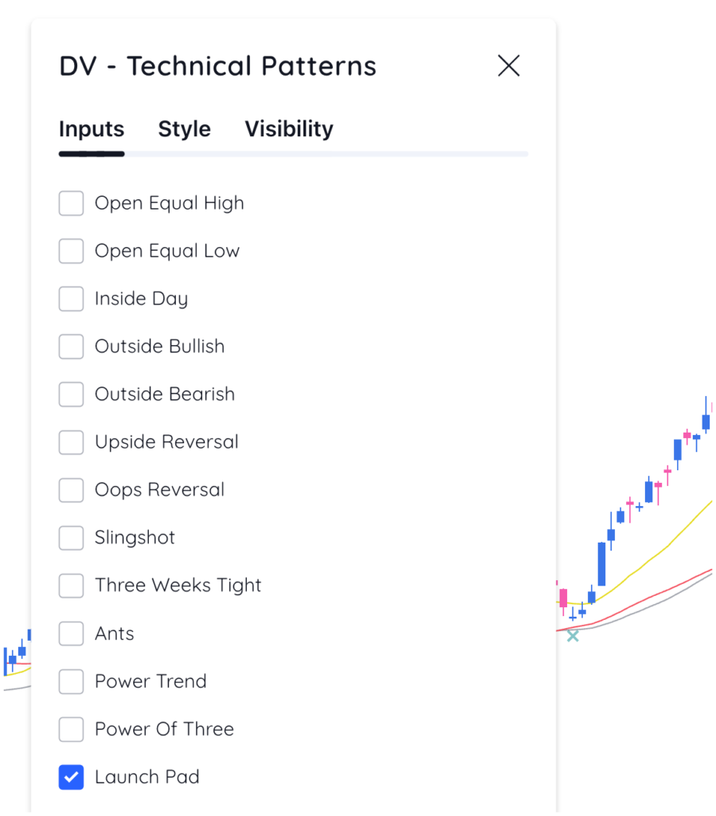Check the Outside Bullish pattern
Screen dimensions: 716x816
tap(71, 347)
